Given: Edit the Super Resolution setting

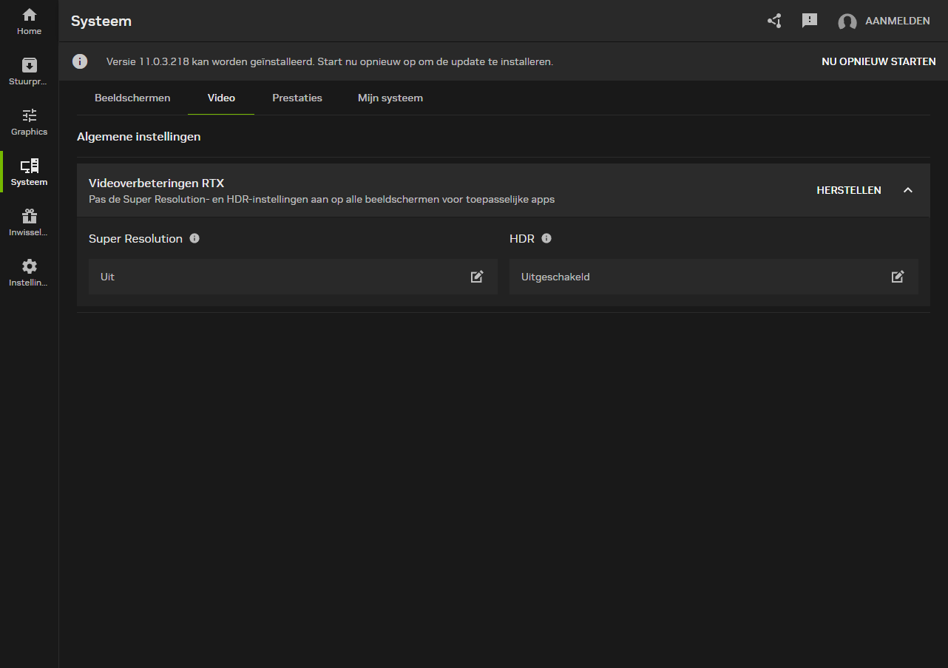Looking at the screenshot, I should (x=477, y=277).
